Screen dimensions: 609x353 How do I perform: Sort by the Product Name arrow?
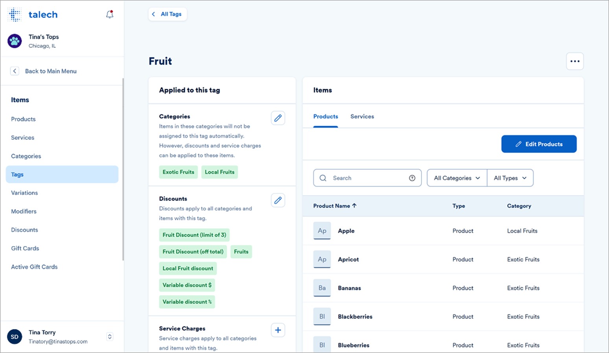[x=354, y=206]
